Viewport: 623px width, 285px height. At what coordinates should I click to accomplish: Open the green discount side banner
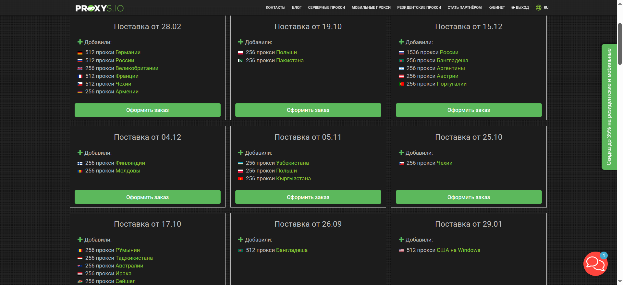[x=609, y=107]
